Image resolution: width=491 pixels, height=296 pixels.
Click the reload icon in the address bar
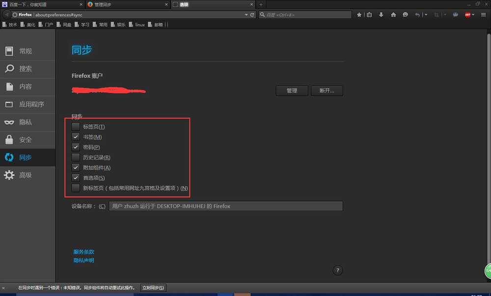[252, 15]
